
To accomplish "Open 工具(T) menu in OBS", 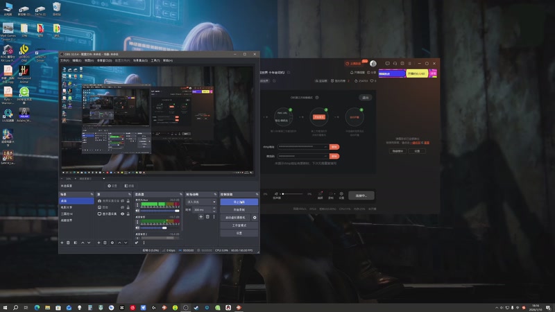I will pyautogui.click(x=155, y=60).
